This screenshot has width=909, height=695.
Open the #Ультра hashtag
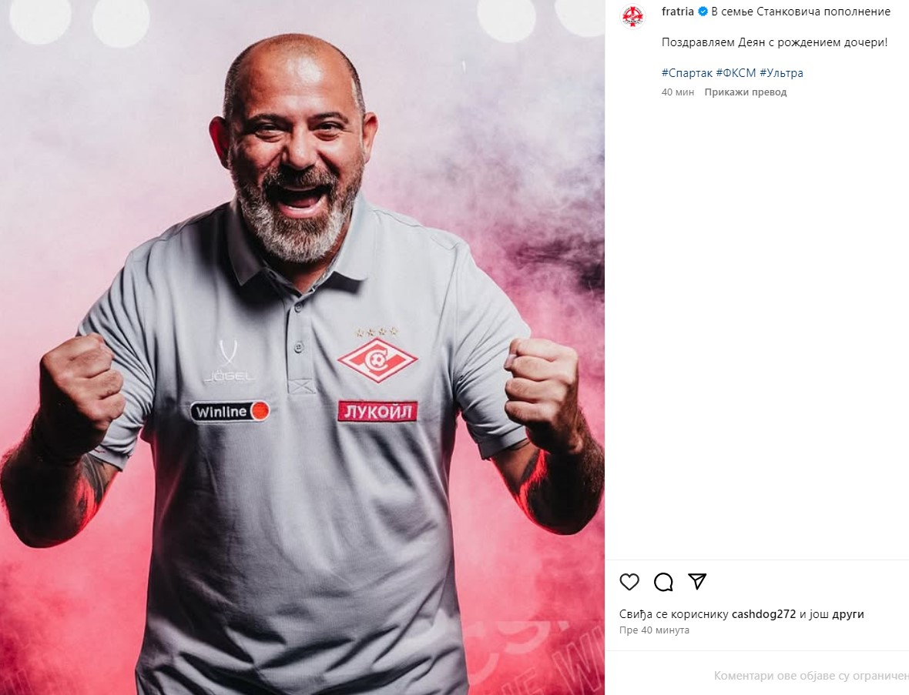tap(781, 73)
